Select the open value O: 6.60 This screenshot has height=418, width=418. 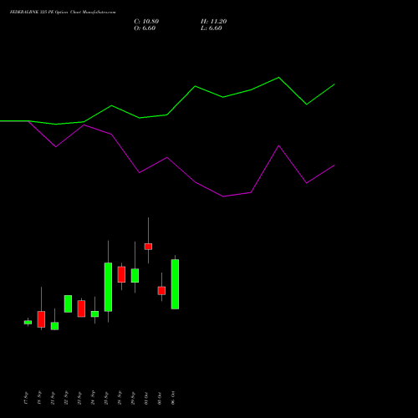[x=145, y=28]
